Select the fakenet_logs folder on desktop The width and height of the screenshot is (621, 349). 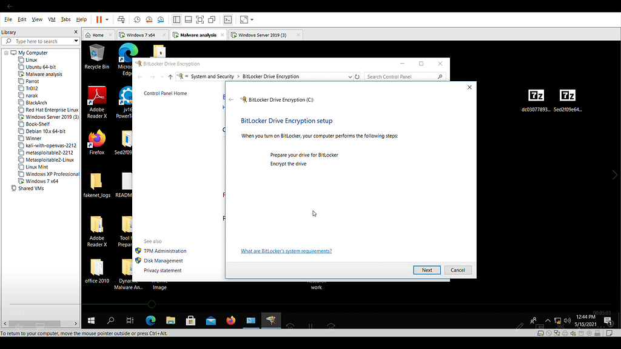96,185
